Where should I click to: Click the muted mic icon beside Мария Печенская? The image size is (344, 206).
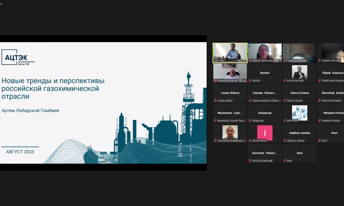(250, 61)
